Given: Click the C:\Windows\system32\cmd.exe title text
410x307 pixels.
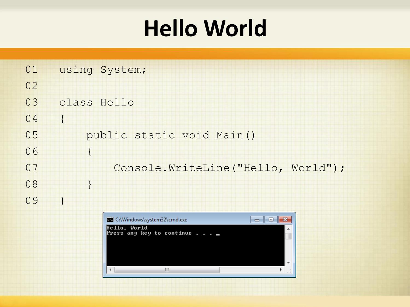Looking at the screenshot, I should 151,220.
